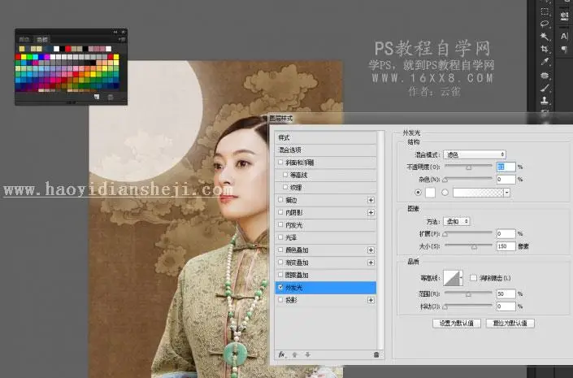Click the new swatch icon in Swatches panel
This screenshot has width=573, height=378.
(x=97, y=97)
